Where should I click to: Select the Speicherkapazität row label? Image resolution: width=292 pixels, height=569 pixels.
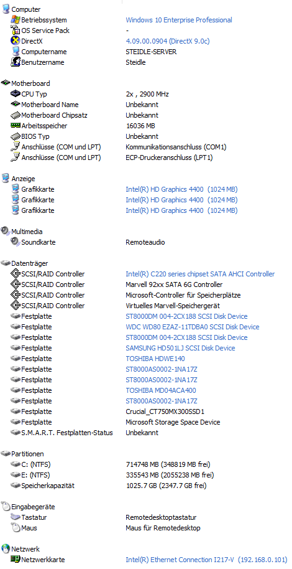click(x=48, y=486)
